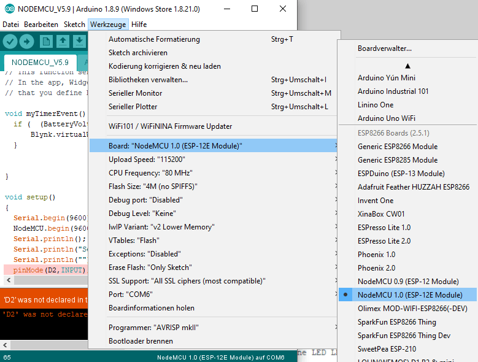The height and width of the screenshot is (362, 478).
Task: Open the Sketch menu
Action: click(74, 25)
